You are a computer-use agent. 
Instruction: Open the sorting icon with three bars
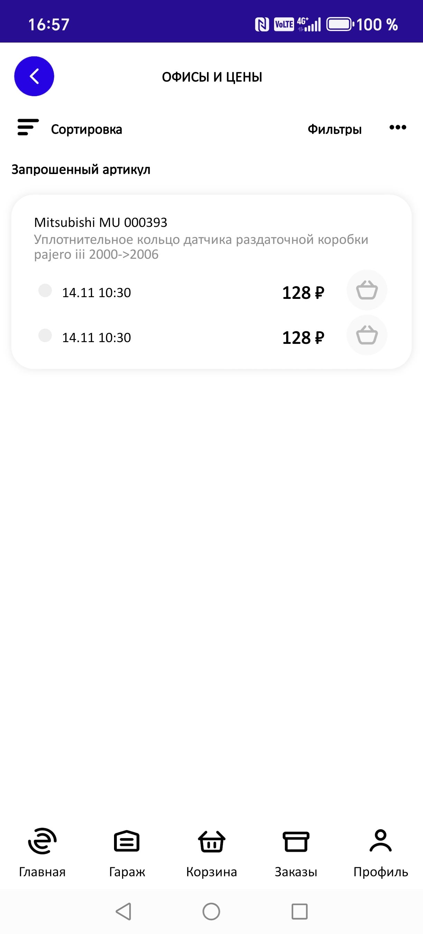tap(28, 127)
